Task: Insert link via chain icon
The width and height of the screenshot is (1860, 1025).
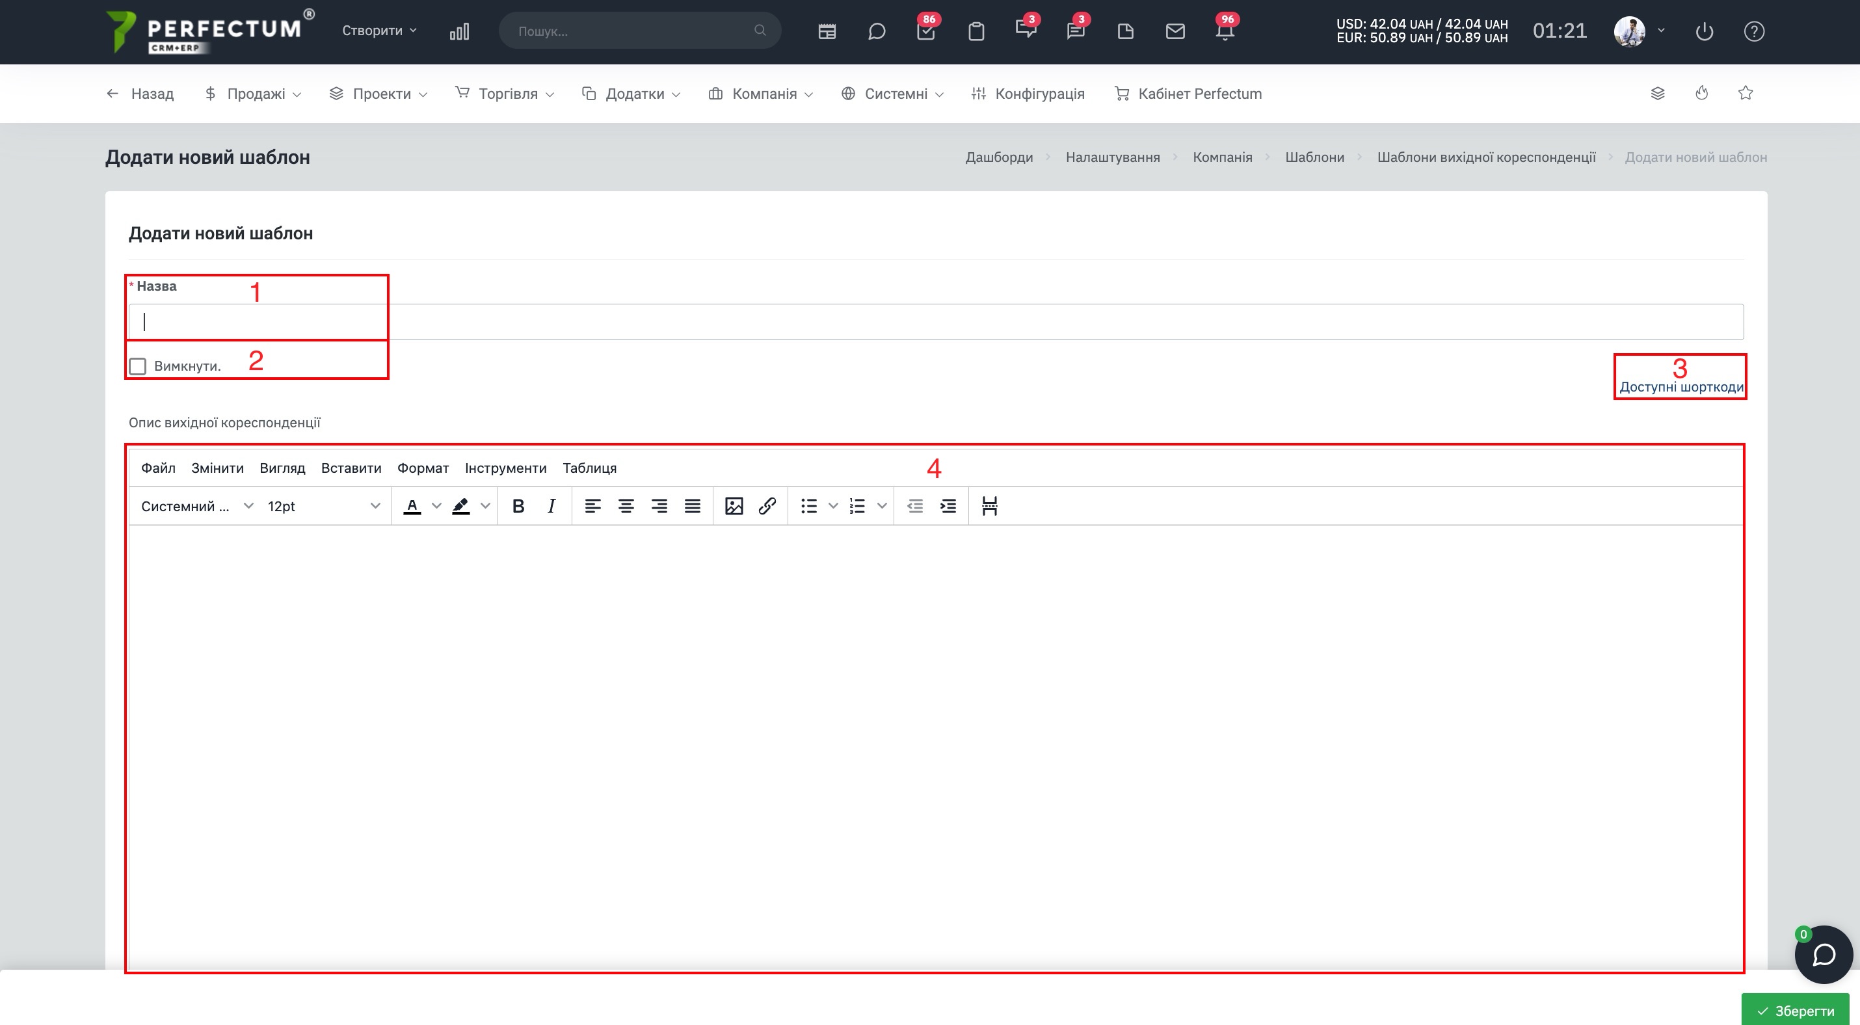Action: 767,506
